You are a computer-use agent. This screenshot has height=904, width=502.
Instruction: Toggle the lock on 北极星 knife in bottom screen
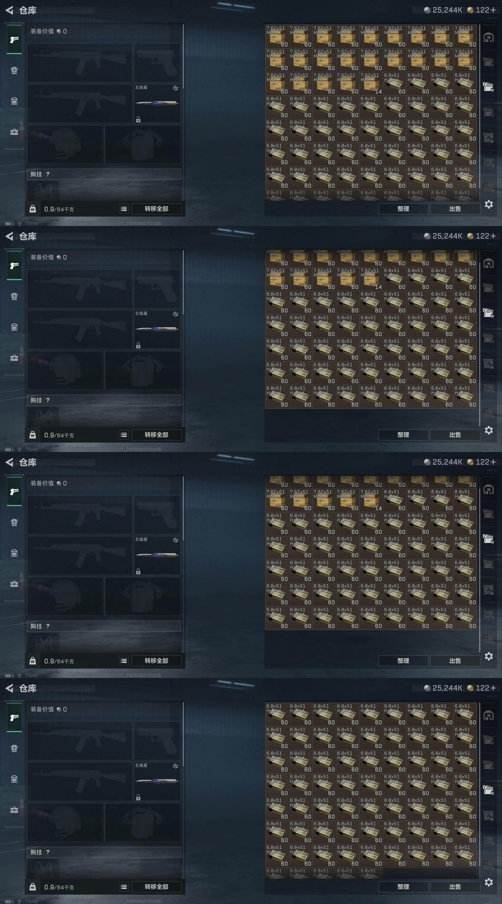[x=138, y=797]
